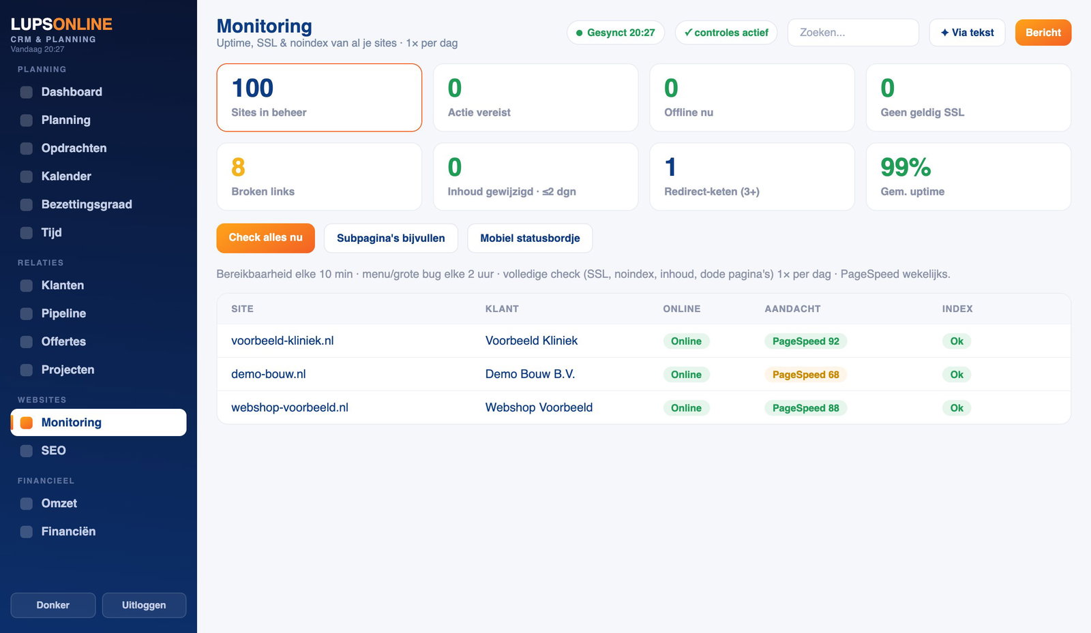Click klant Voorbeeld Kliniek

531,341
